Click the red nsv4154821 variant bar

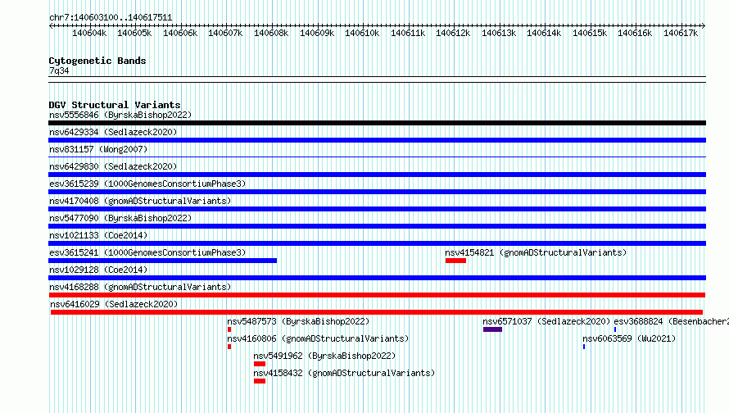455,261
